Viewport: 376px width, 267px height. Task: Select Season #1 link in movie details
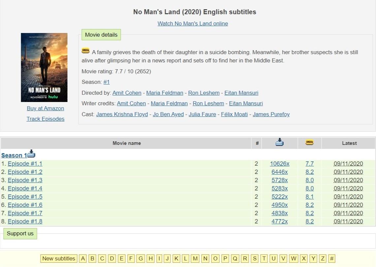(106, 82)
